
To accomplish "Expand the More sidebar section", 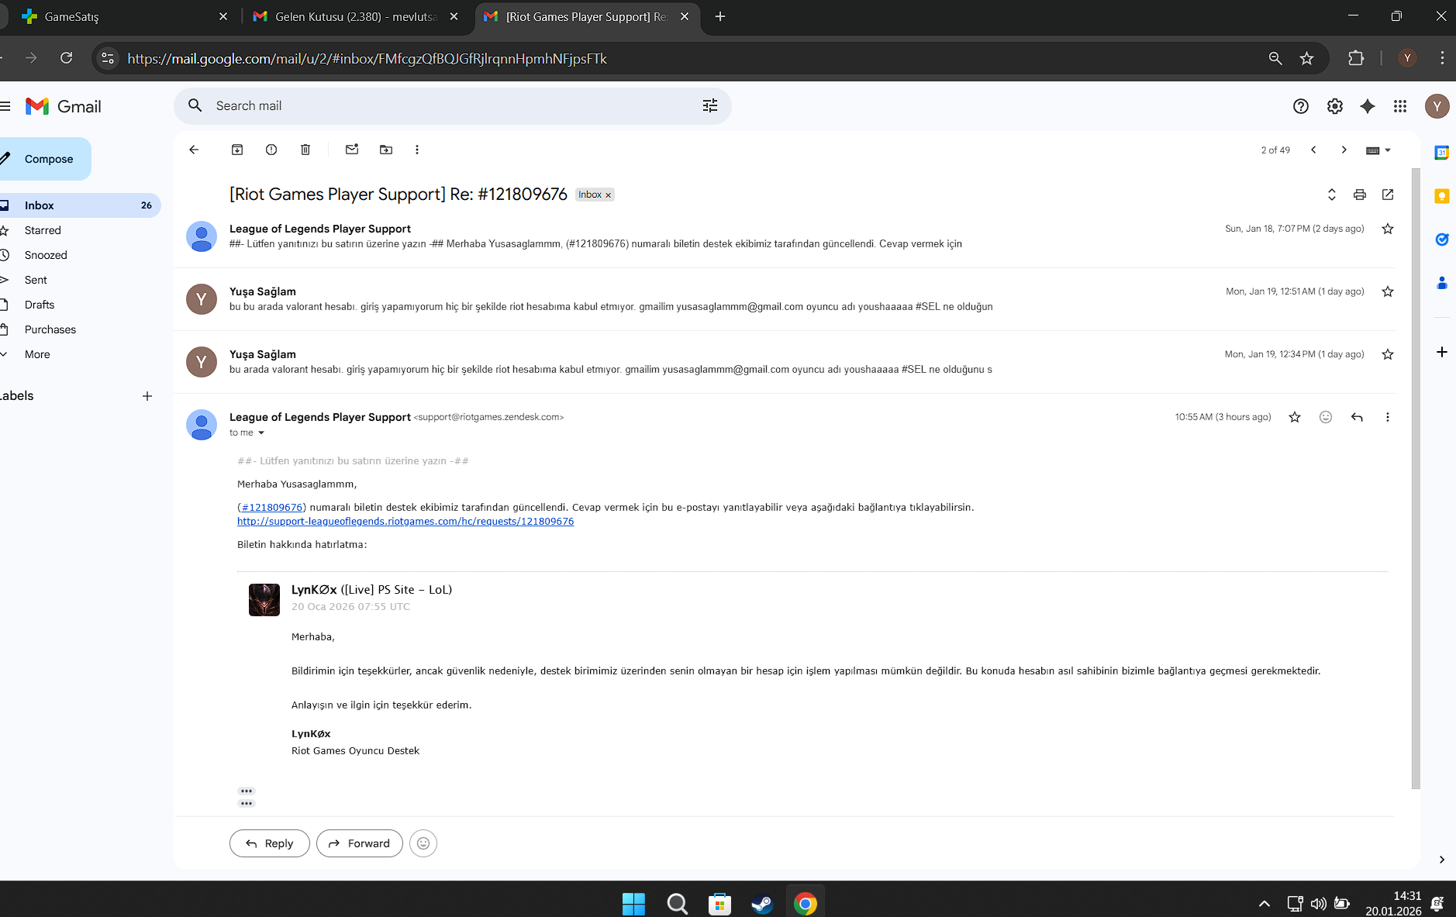I will (37, 354).
